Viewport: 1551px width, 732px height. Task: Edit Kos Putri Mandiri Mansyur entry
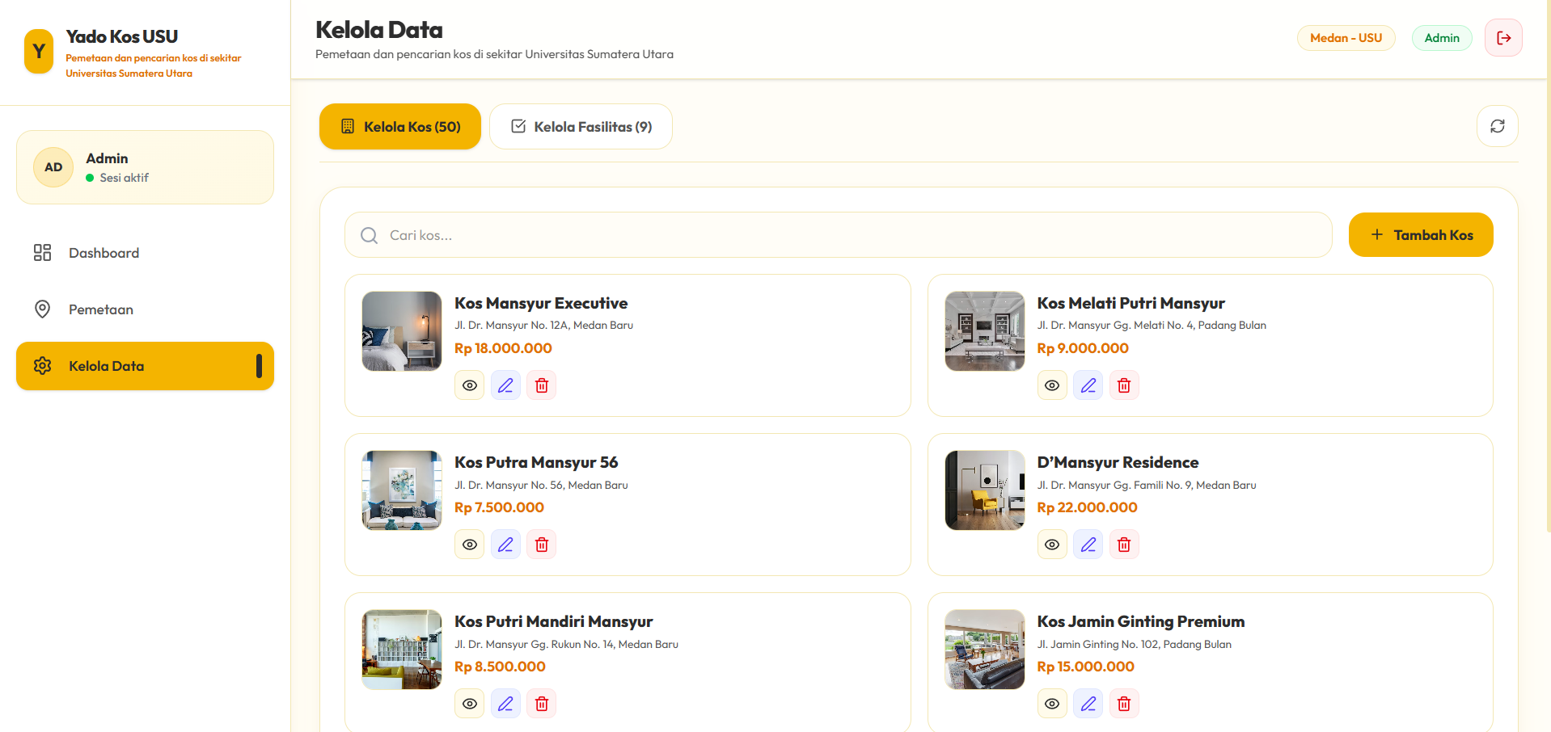[505, 704]
